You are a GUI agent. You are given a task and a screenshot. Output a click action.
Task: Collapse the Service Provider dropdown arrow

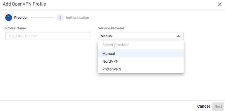178,36
